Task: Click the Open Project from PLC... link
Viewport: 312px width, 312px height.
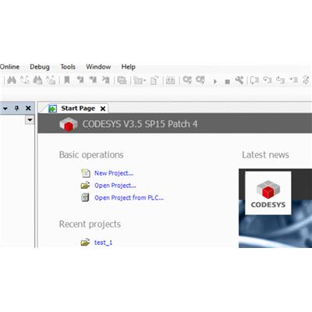Action: [x=129, y=197]
